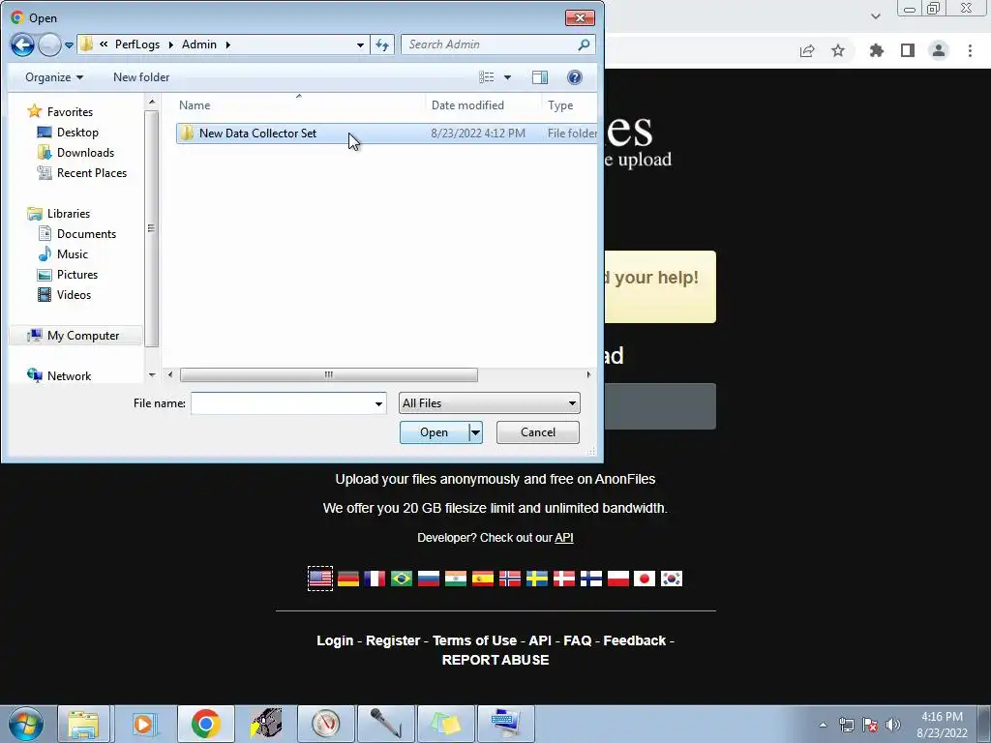
Task: Open the Chrome profile avatar icon
Action: (x=939, y=50)
